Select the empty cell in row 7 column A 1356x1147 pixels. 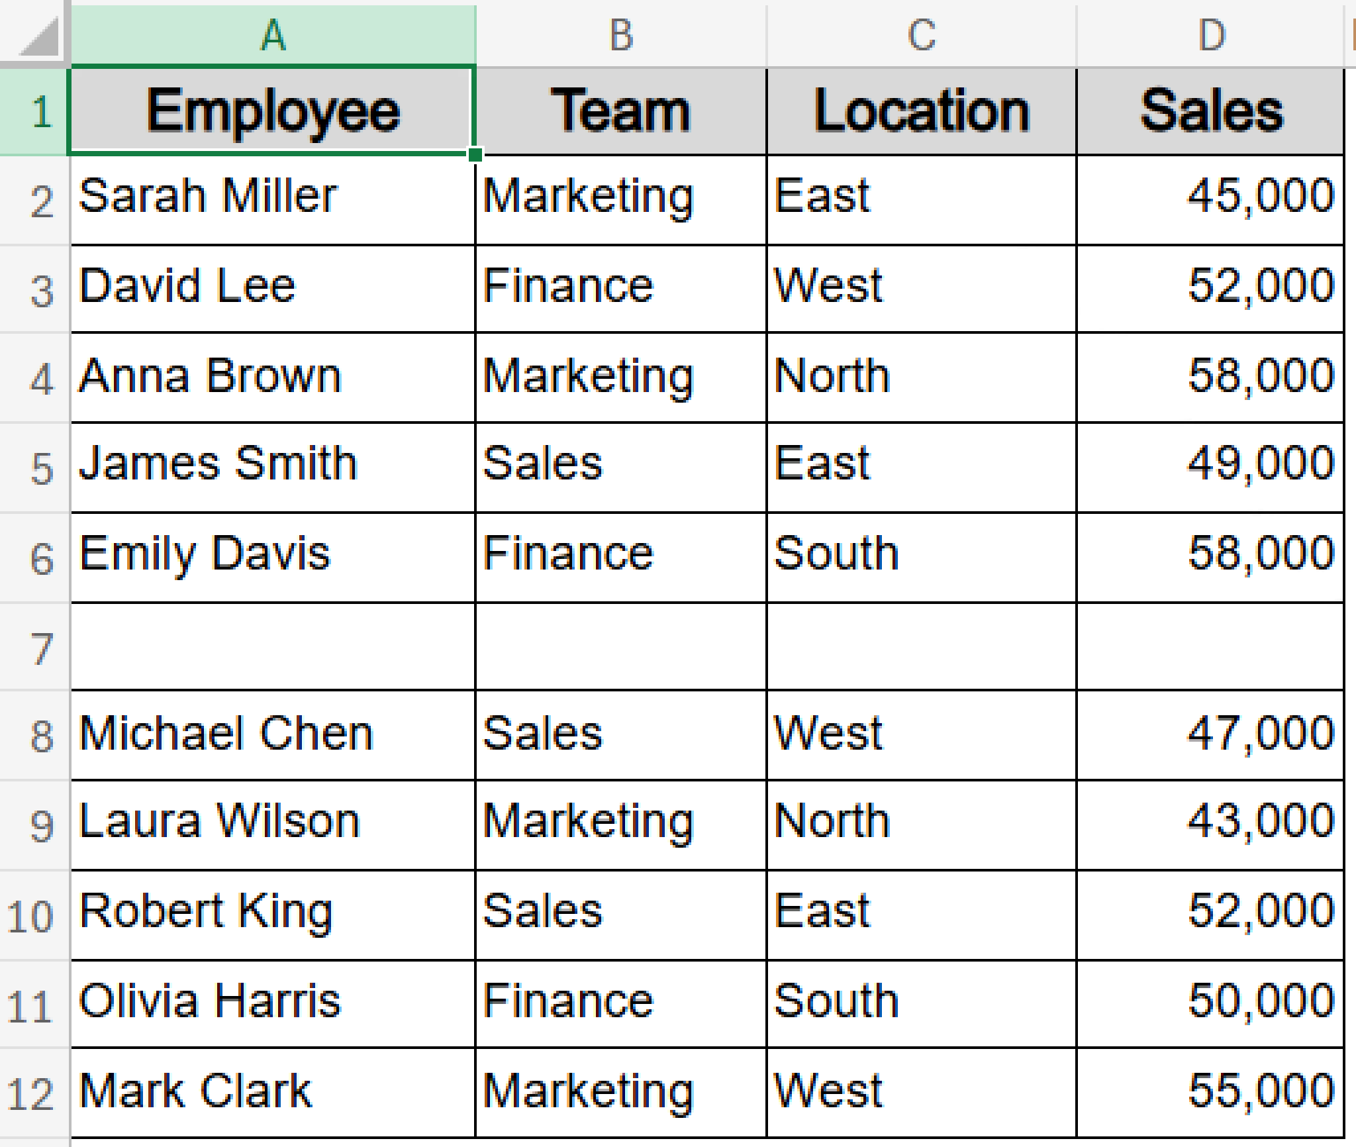(x=273, y=646)
